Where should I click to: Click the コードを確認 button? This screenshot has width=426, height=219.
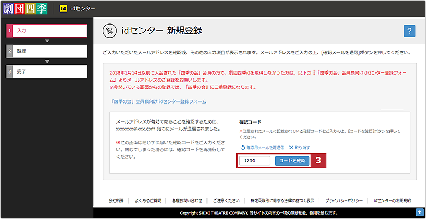[x=292, y=161]
